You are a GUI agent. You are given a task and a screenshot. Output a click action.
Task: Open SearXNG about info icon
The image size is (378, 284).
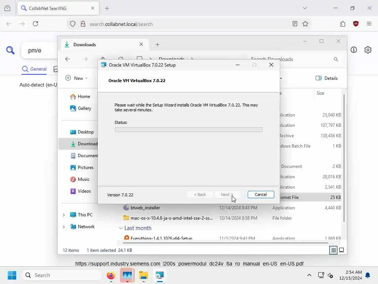354,50
